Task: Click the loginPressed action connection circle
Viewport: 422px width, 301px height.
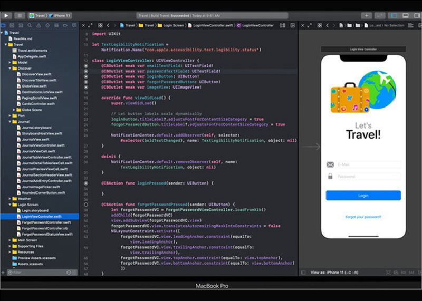Action: 86,183
